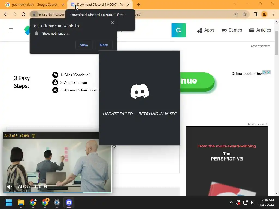The image size is (279, 209).
Task: Open The Perspective ad banner
Action: (x=227, y=161)
